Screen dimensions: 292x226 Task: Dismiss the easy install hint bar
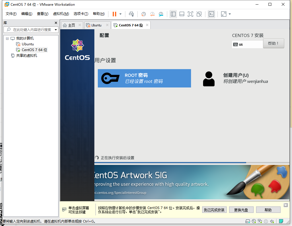pyautogui.click(x=286, y=205)
